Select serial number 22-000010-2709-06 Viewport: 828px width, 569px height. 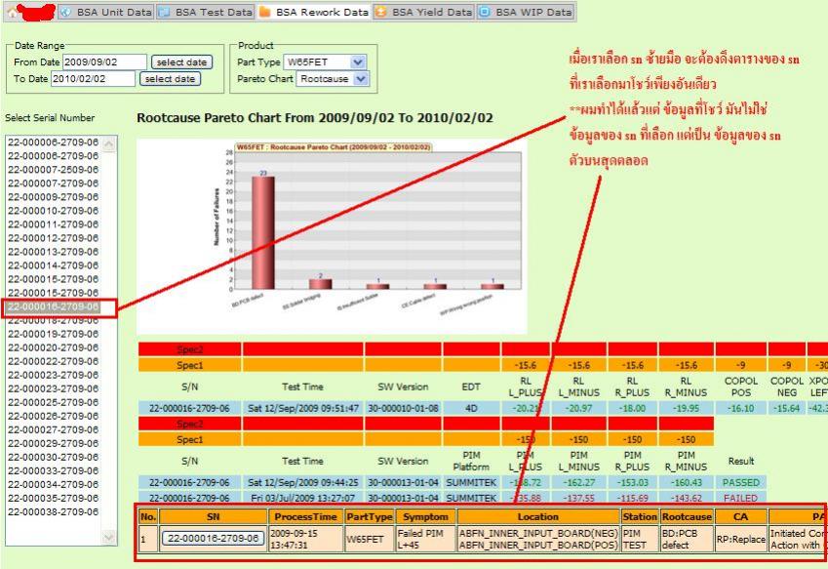54,211
